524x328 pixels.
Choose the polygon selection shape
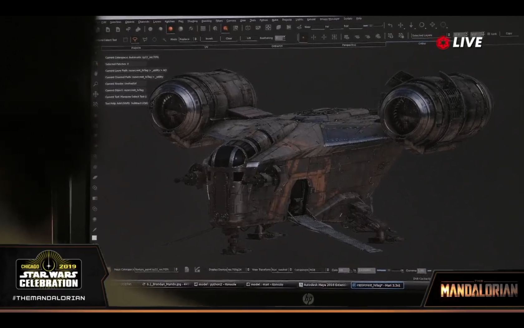(x=145, y=39)
